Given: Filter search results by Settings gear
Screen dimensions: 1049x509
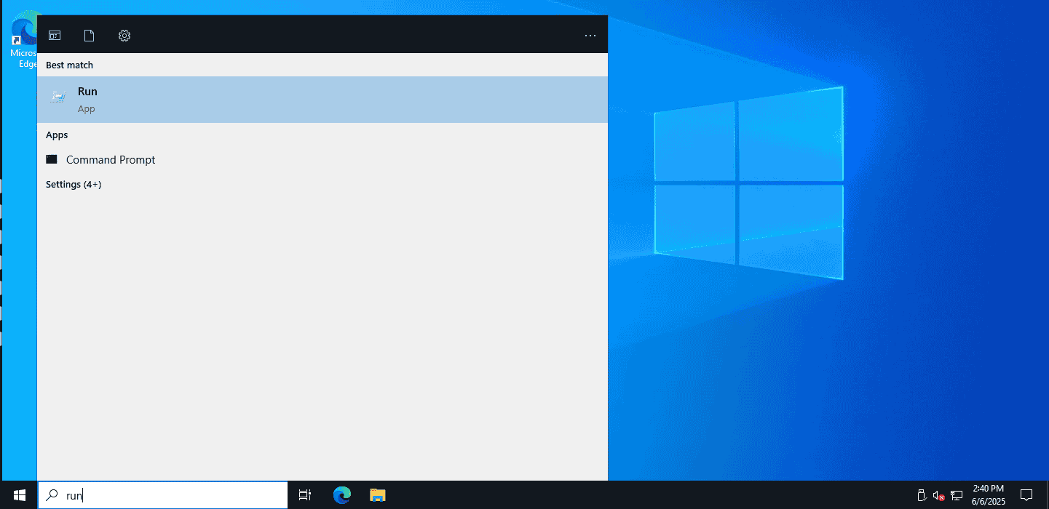Looking at the screenshot, I should (x=124, y=36).
